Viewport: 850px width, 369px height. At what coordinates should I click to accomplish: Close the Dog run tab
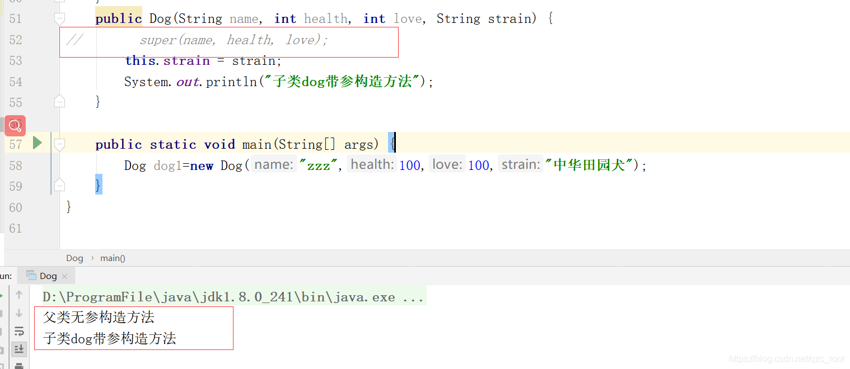click(64, 276)
